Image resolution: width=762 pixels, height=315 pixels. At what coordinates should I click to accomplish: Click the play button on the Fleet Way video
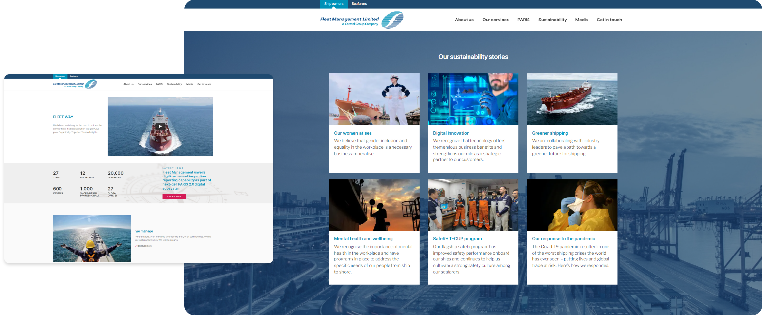[x=160, y=126]
